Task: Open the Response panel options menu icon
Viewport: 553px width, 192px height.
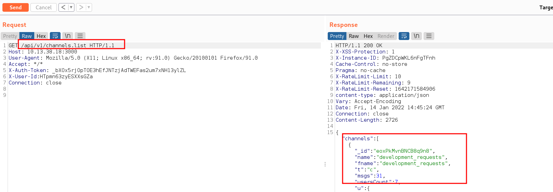Action: coord(429,36)
